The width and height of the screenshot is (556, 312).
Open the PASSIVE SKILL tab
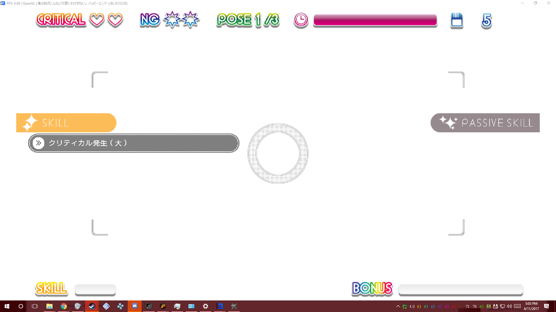coord(485,123)
